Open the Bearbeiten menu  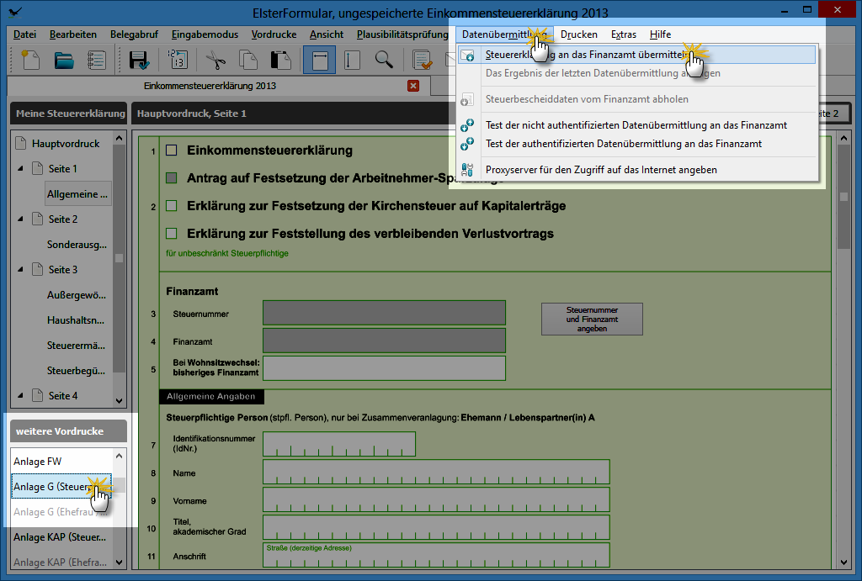click(x=73, y=34)
